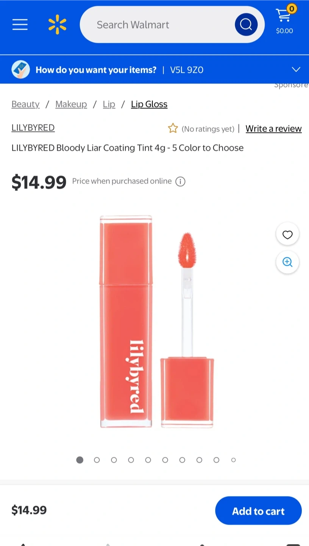Expand 'How do you want your items?' banner
The height and width of the screenshot is (546, 309).
tap(154, 69)
